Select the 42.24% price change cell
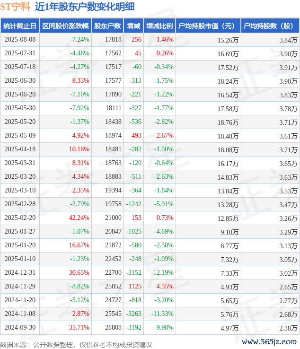 (79, 218)
